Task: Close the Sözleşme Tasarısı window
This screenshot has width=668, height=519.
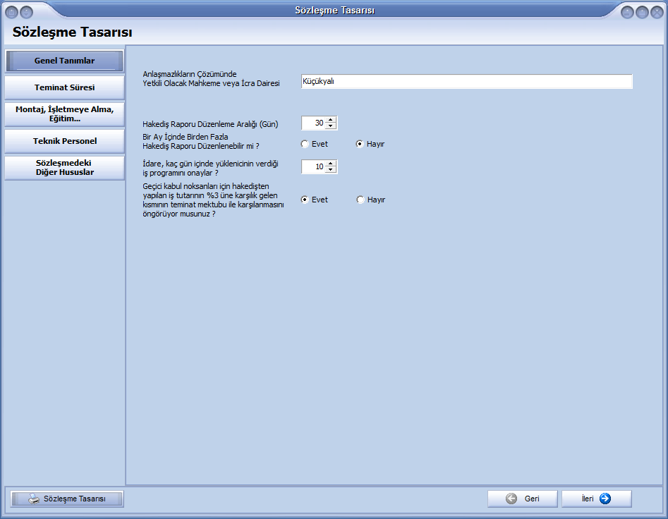Action: tap(657, 11)
